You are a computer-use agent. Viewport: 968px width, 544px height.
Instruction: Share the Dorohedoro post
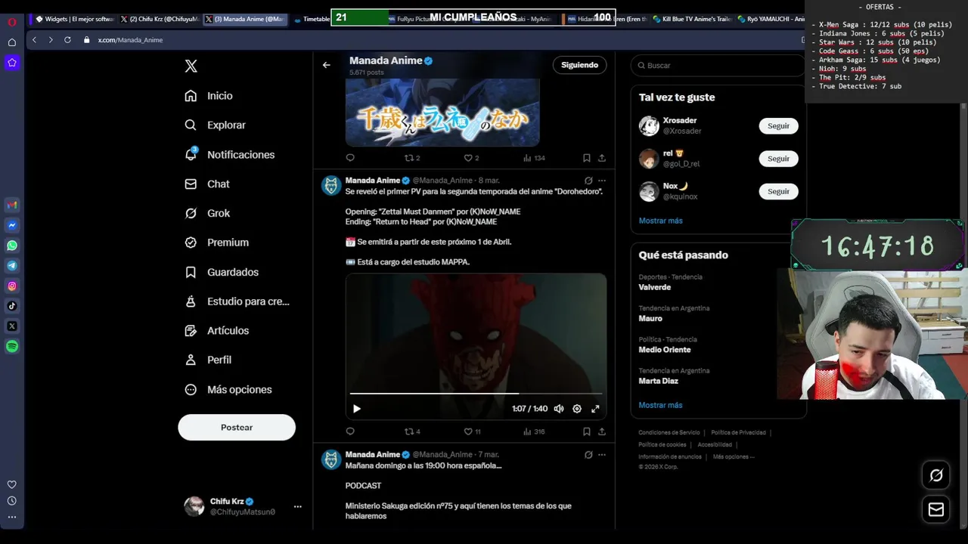602,431
